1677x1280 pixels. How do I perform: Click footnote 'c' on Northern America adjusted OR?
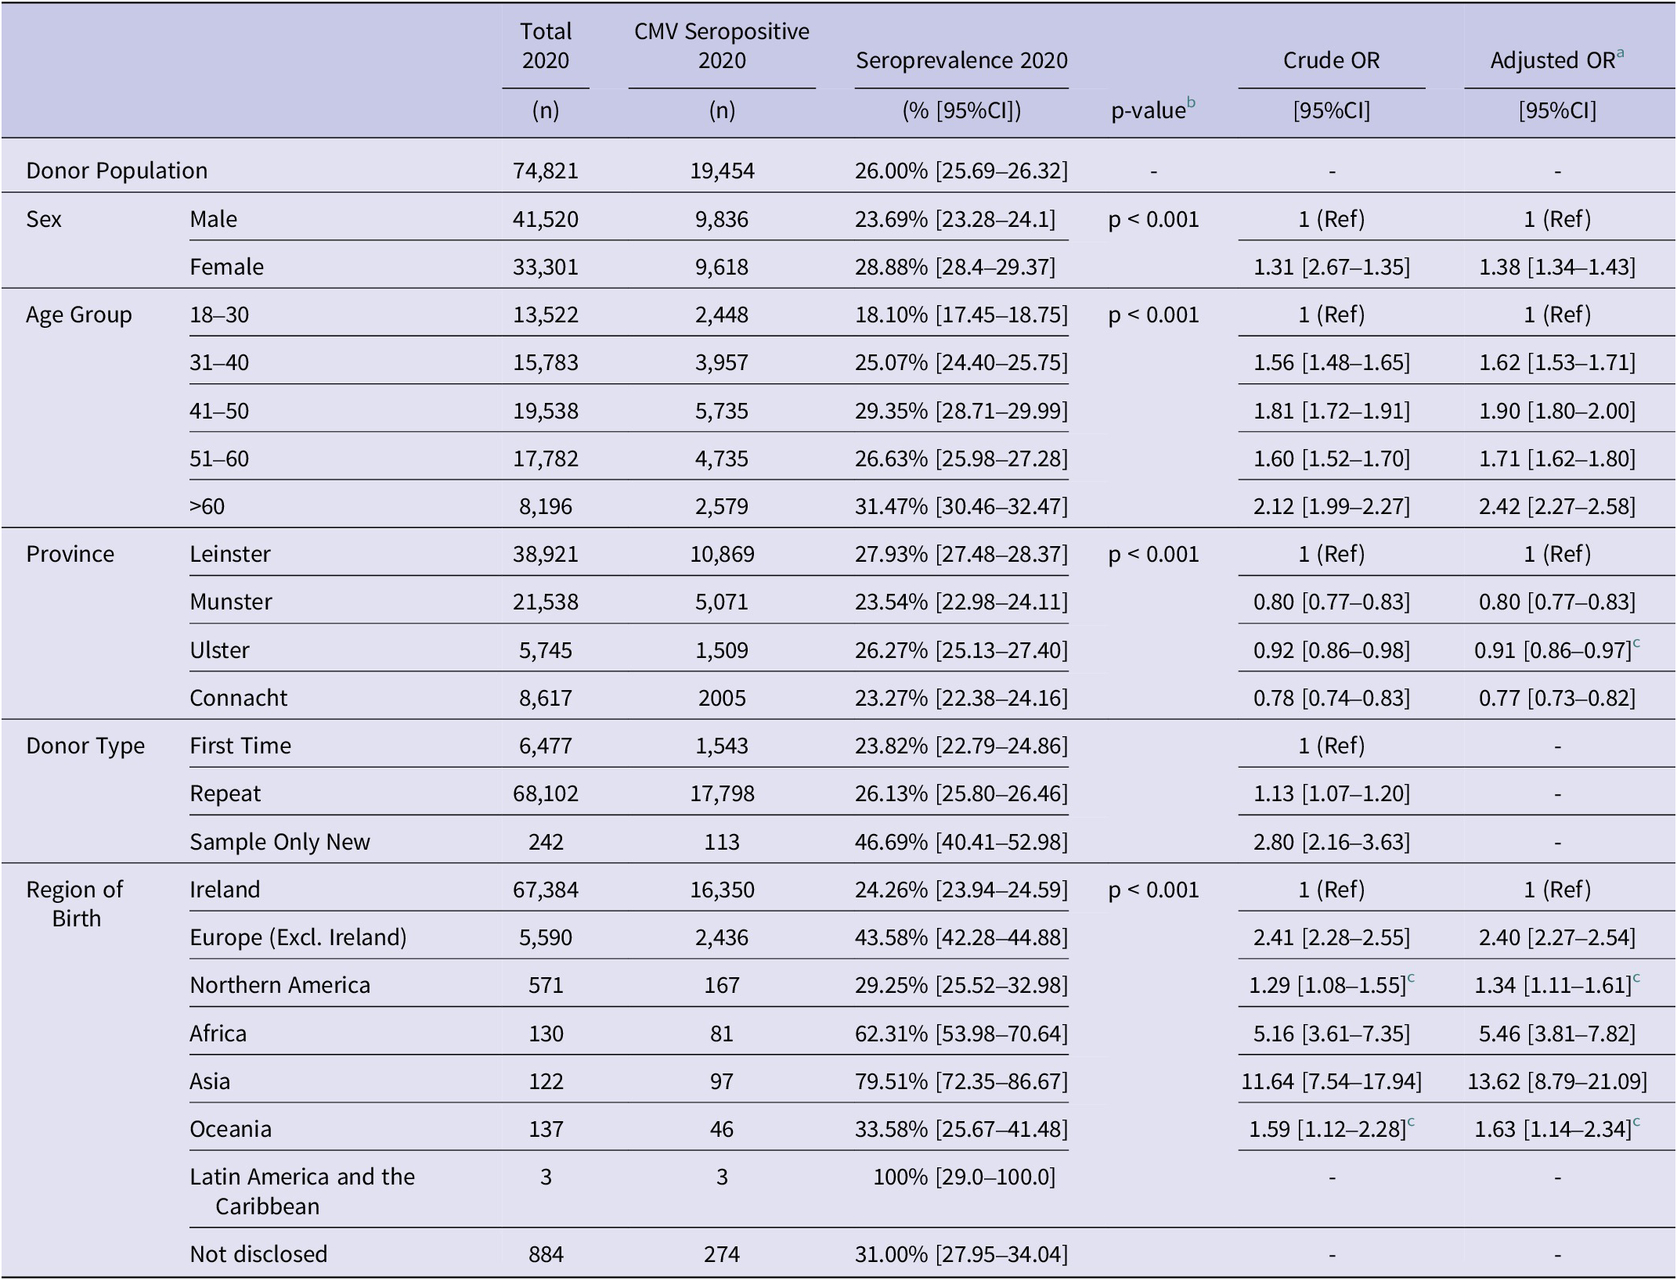point(1636,978)
